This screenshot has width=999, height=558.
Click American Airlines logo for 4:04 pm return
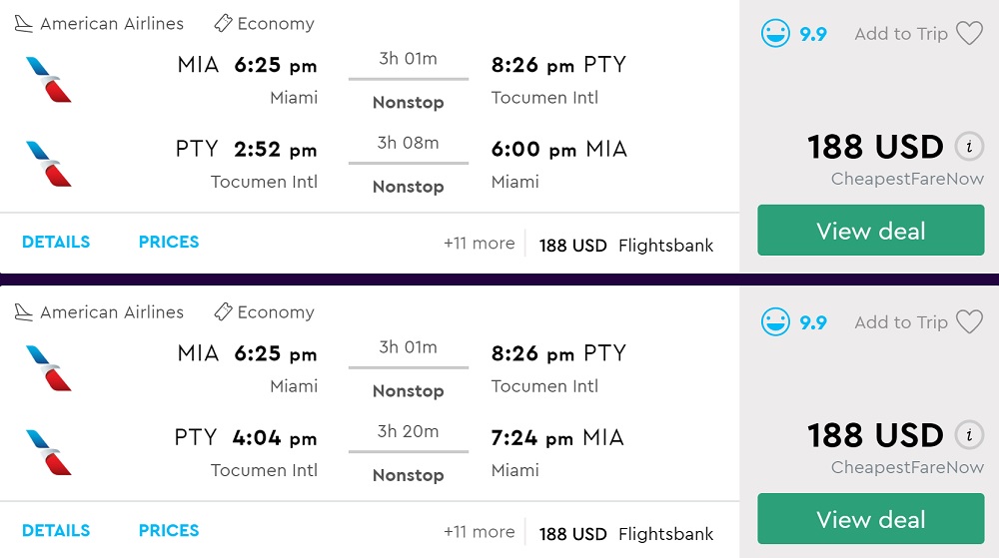tap(49, 452)
